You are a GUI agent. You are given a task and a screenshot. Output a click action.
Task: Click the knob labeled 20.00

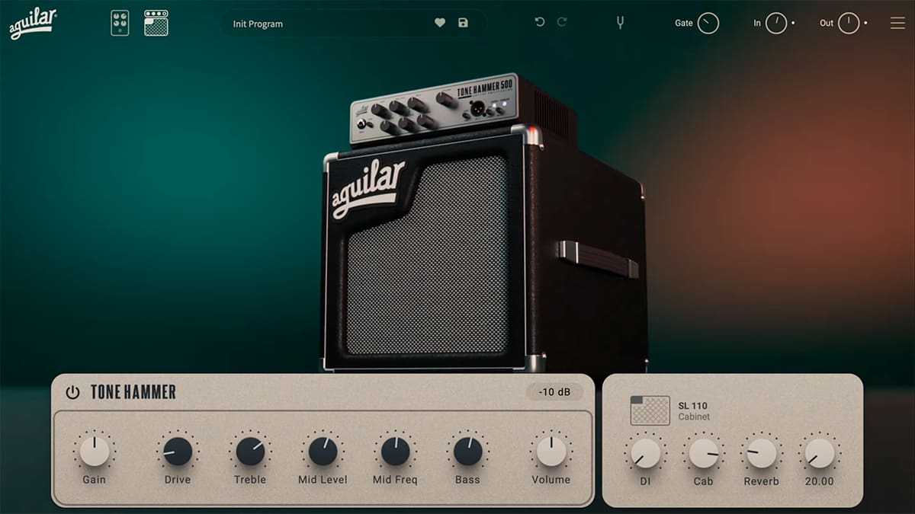(x=820, y=453)
